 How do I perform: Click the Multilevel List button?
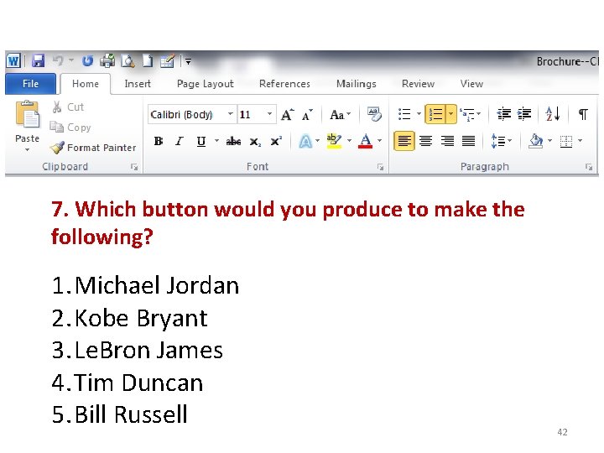point(470,114)
